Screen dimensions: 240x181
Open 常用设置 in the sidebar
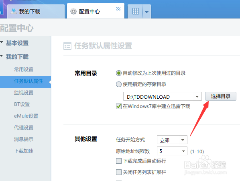click(x=24, y=69)
